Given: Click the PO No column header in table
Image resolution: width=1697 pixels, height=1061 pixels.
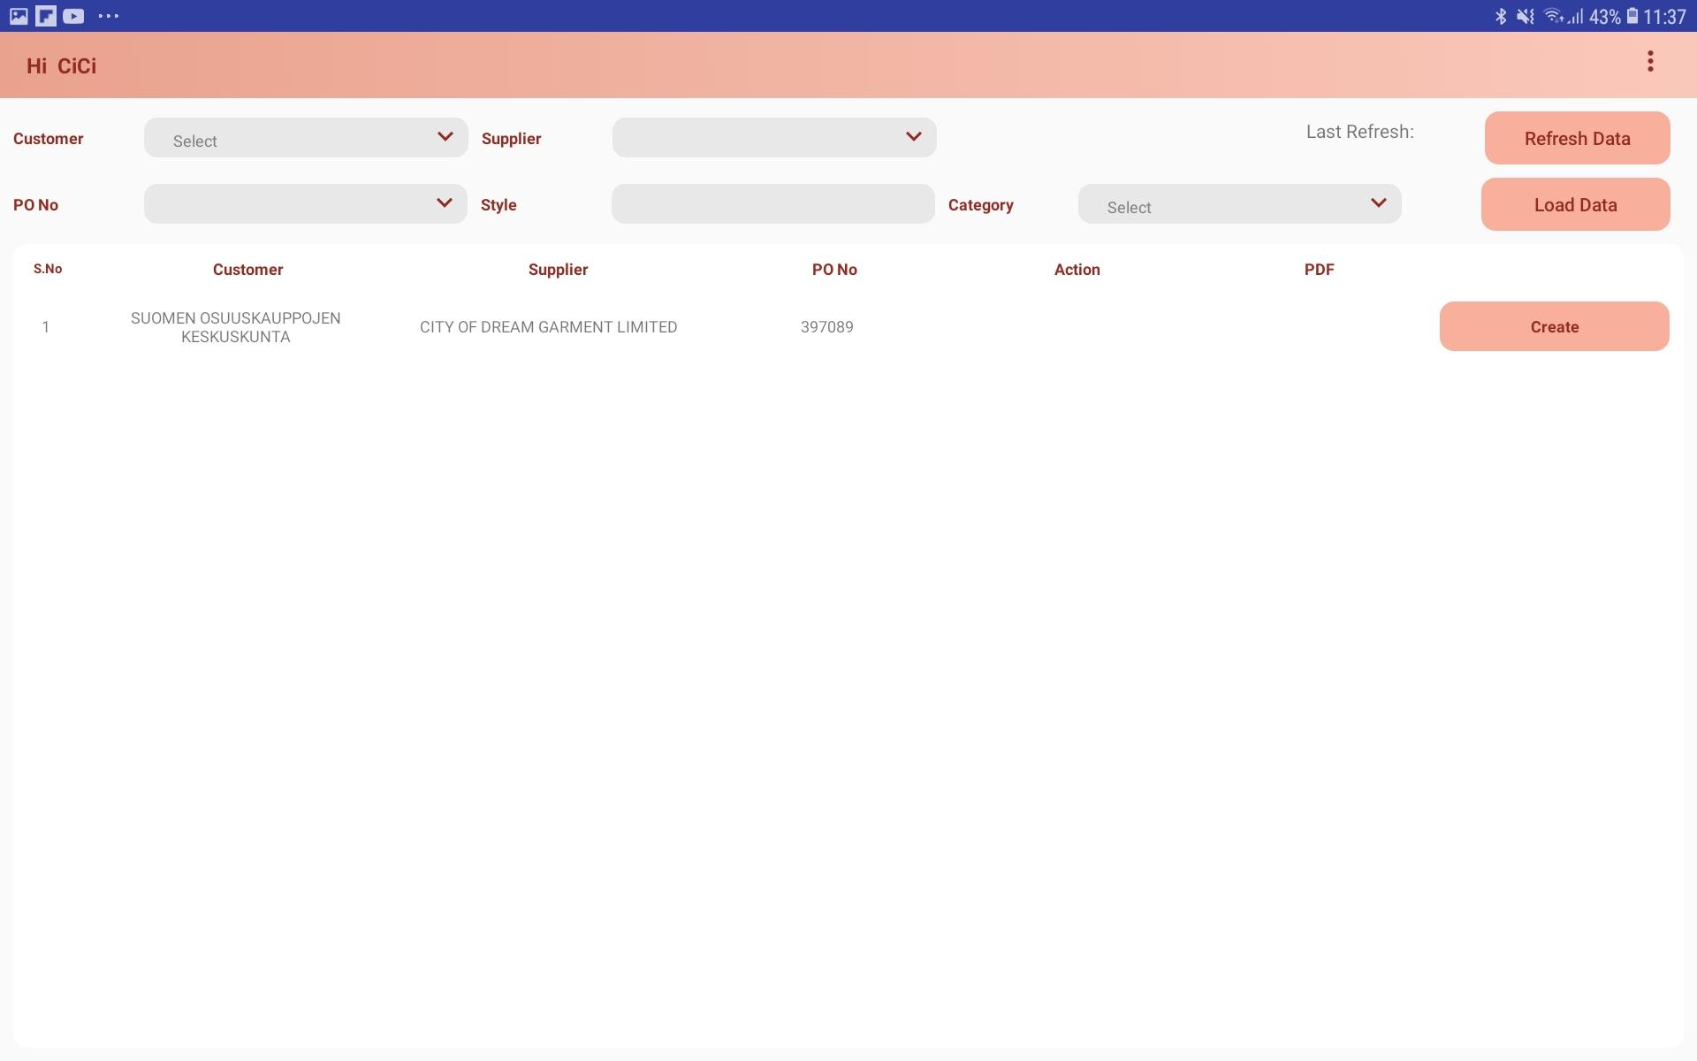Looking at the screenshot, I should [835, 270].
